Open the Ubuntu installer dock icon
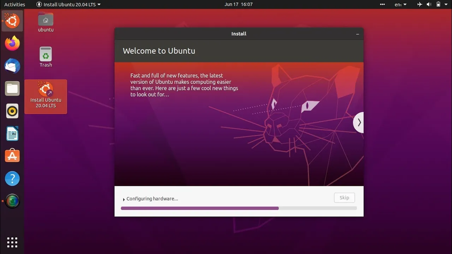 coord(12,21)
